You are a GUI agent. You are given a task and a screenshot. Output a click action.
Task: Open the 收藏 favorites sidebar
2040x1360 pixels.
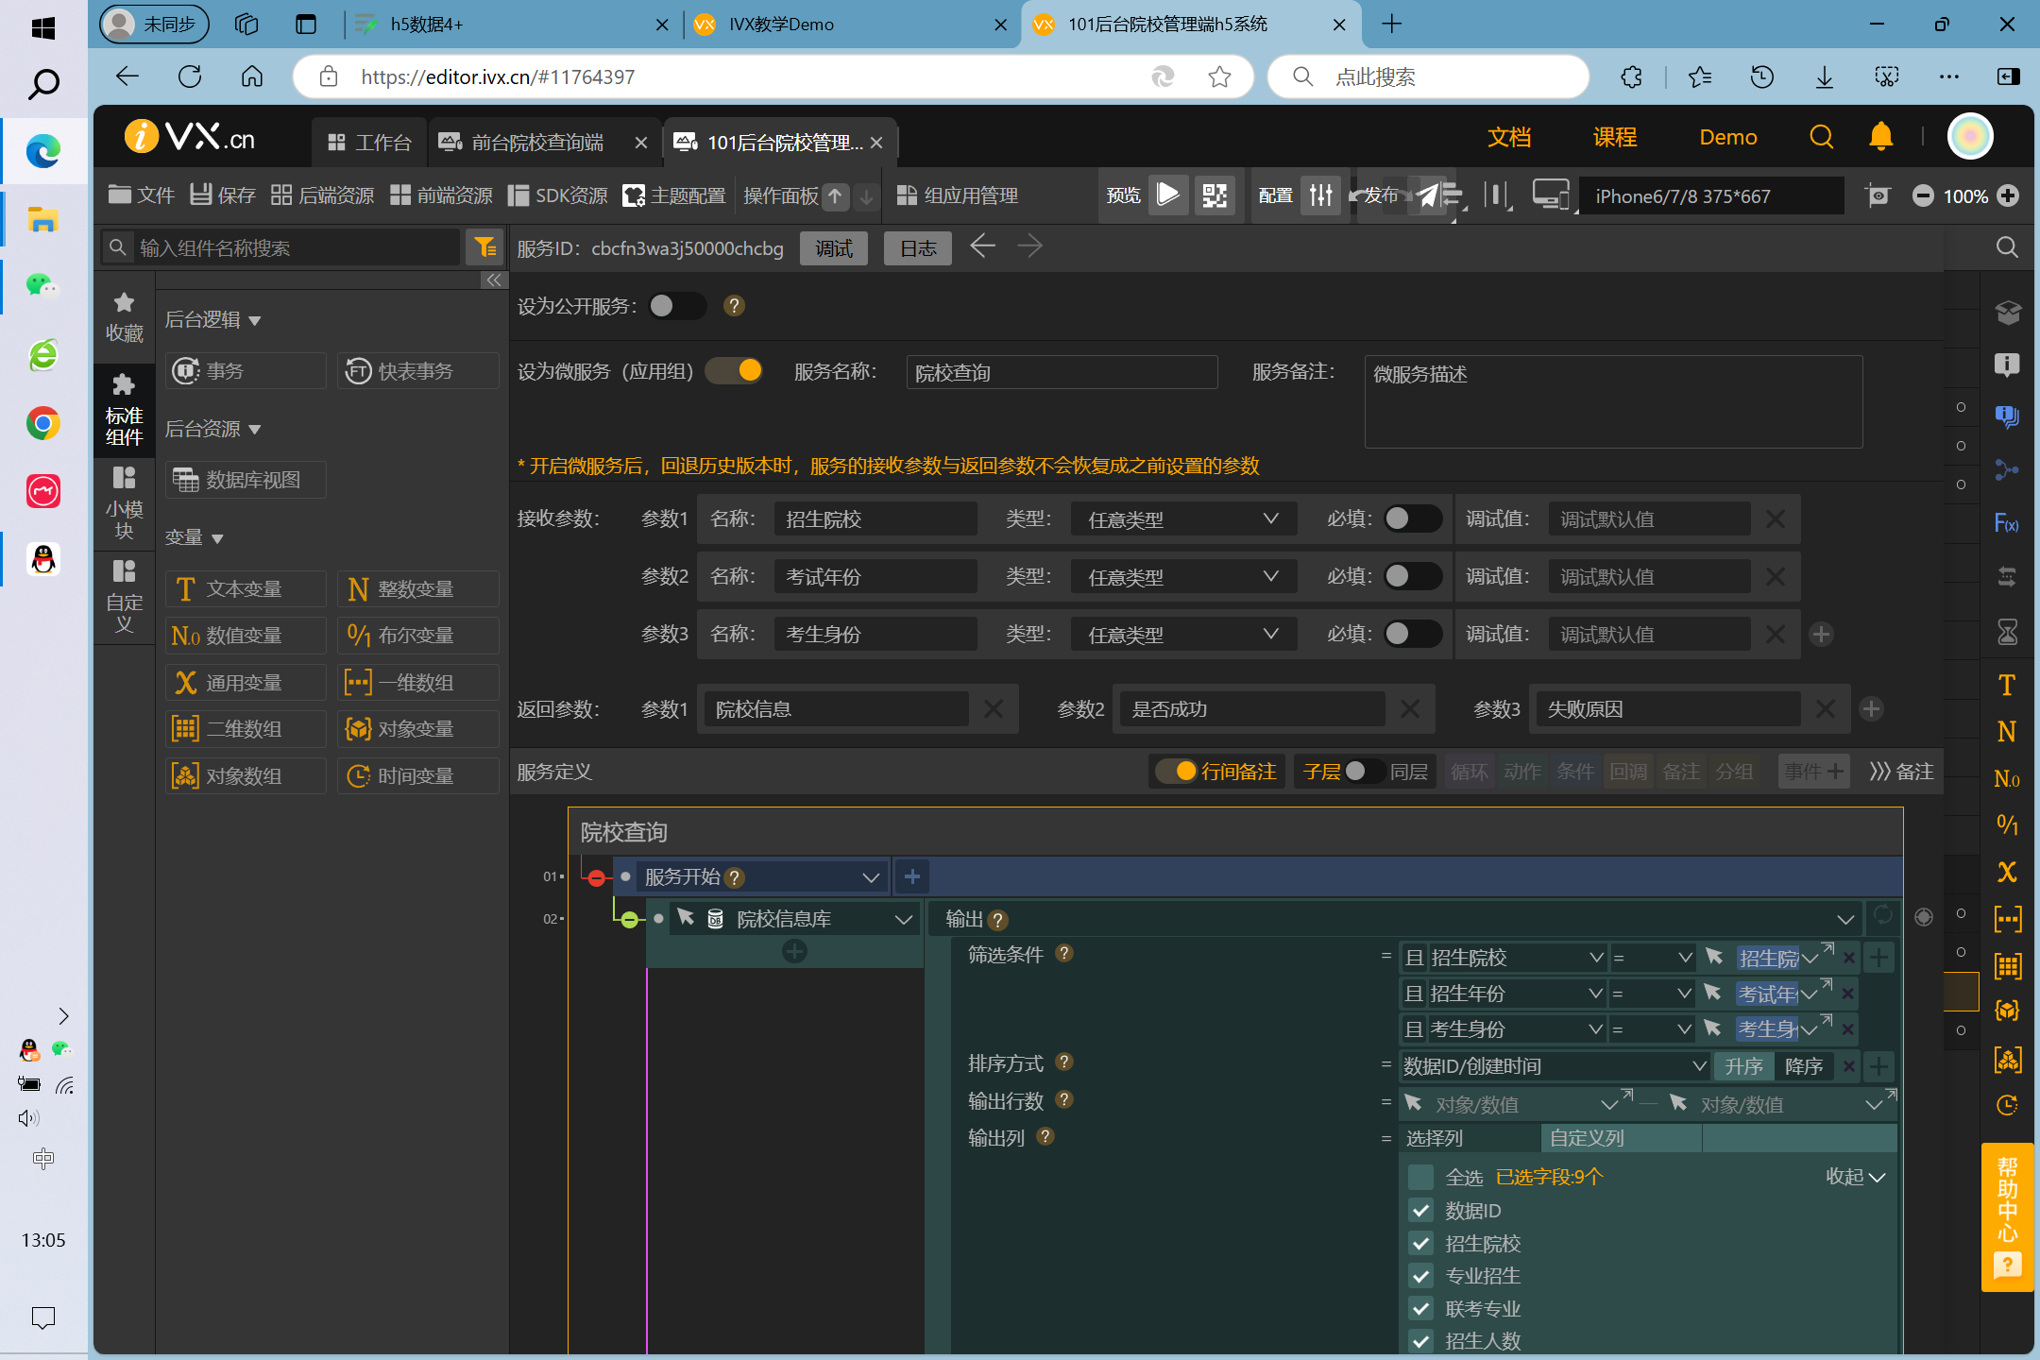125,317
